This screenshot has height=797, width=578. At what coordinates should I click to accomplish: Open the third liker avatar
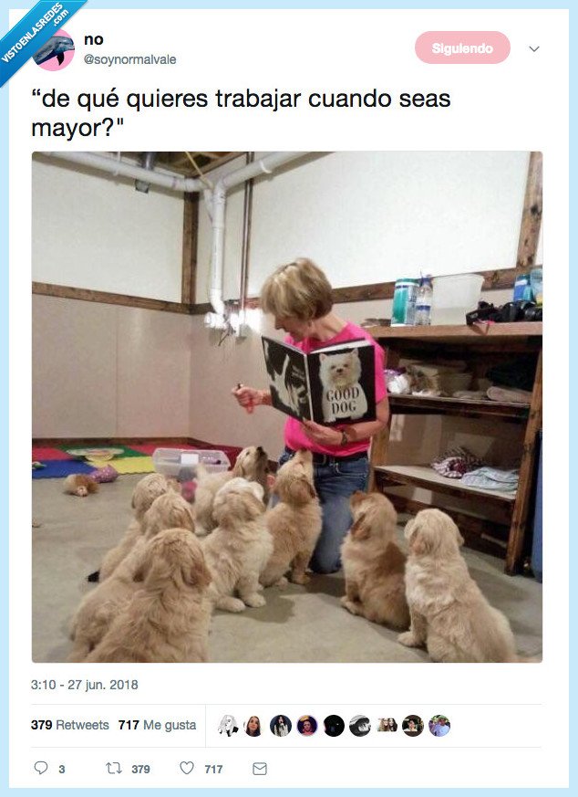point(281,725)
